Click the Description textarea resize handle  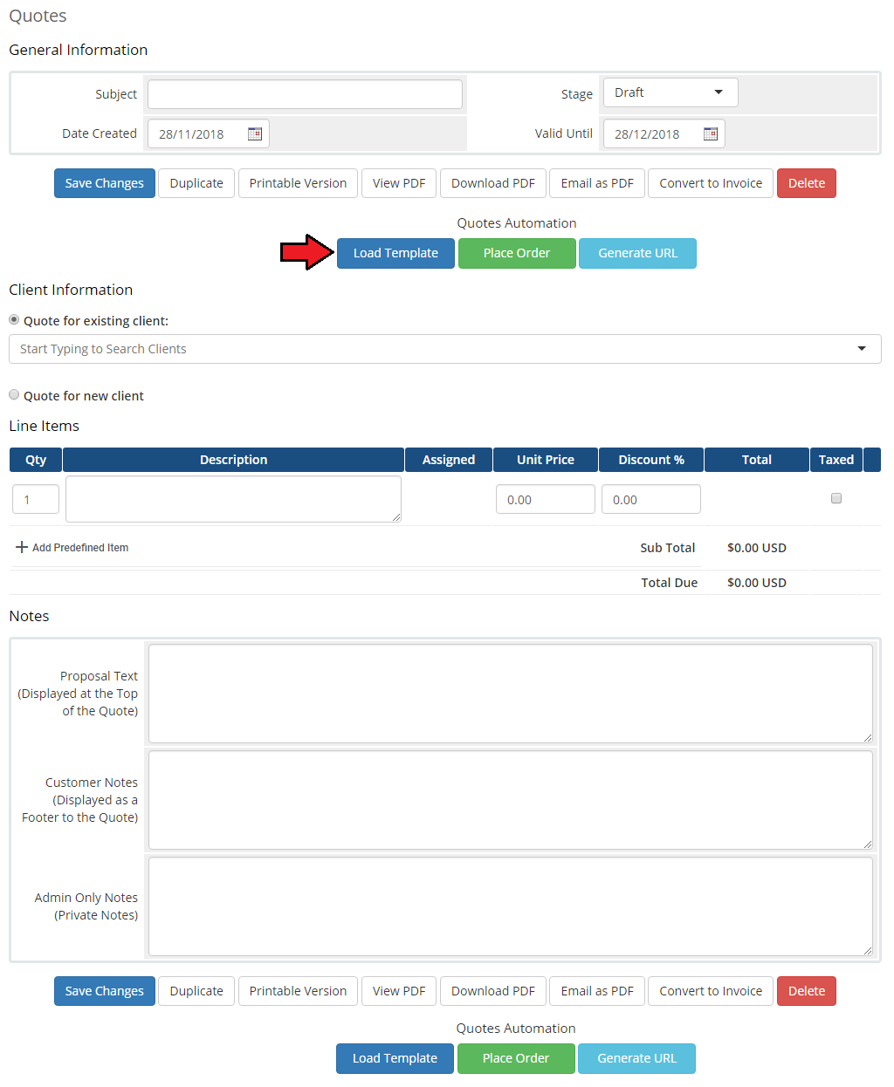[x=396, y=517]
